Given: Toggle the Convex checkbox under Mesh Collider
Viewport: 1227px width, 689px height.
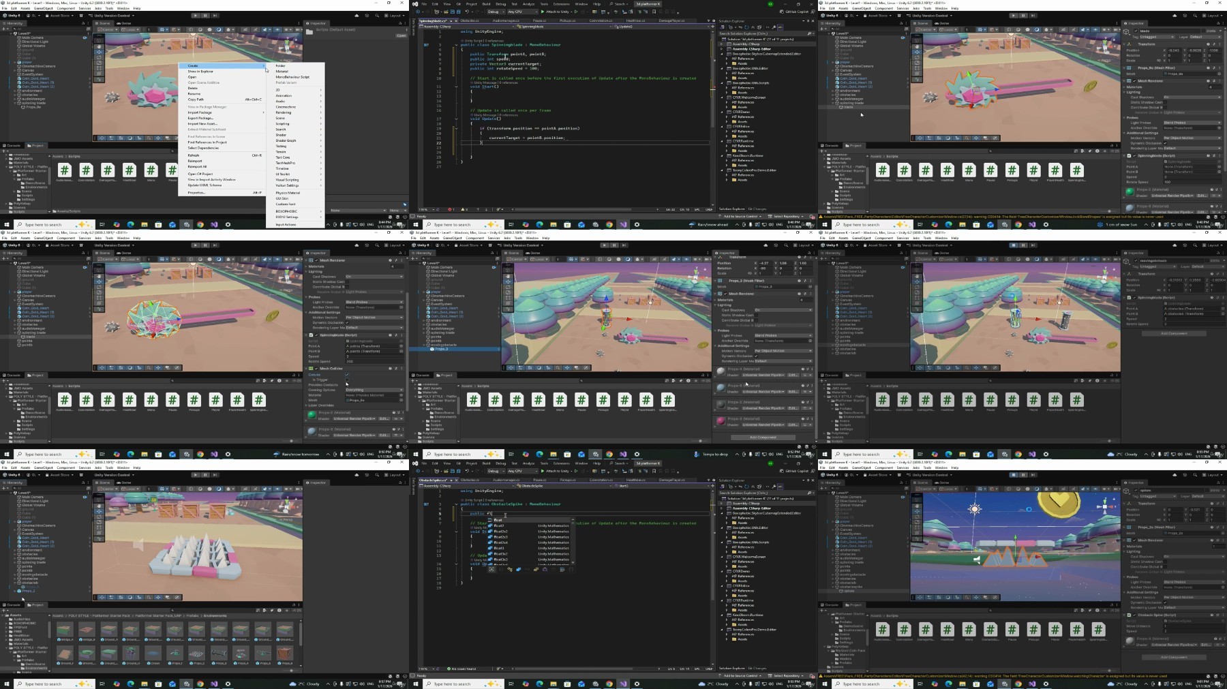Looking at the screenshot, I should click(347, 375).
